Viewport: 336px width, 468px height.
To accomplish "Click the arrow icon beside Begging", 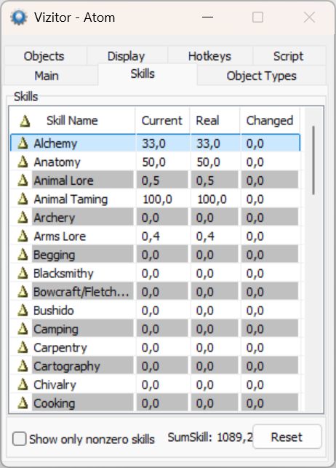I will coord(23,255).
